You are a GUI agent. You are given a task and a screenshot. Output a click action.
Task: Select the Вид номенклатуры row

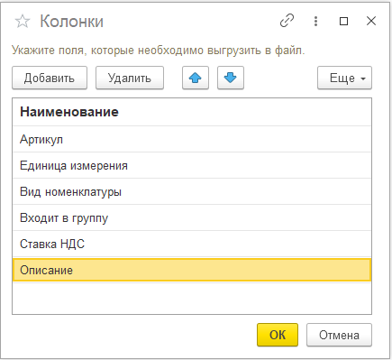[192, 191]
